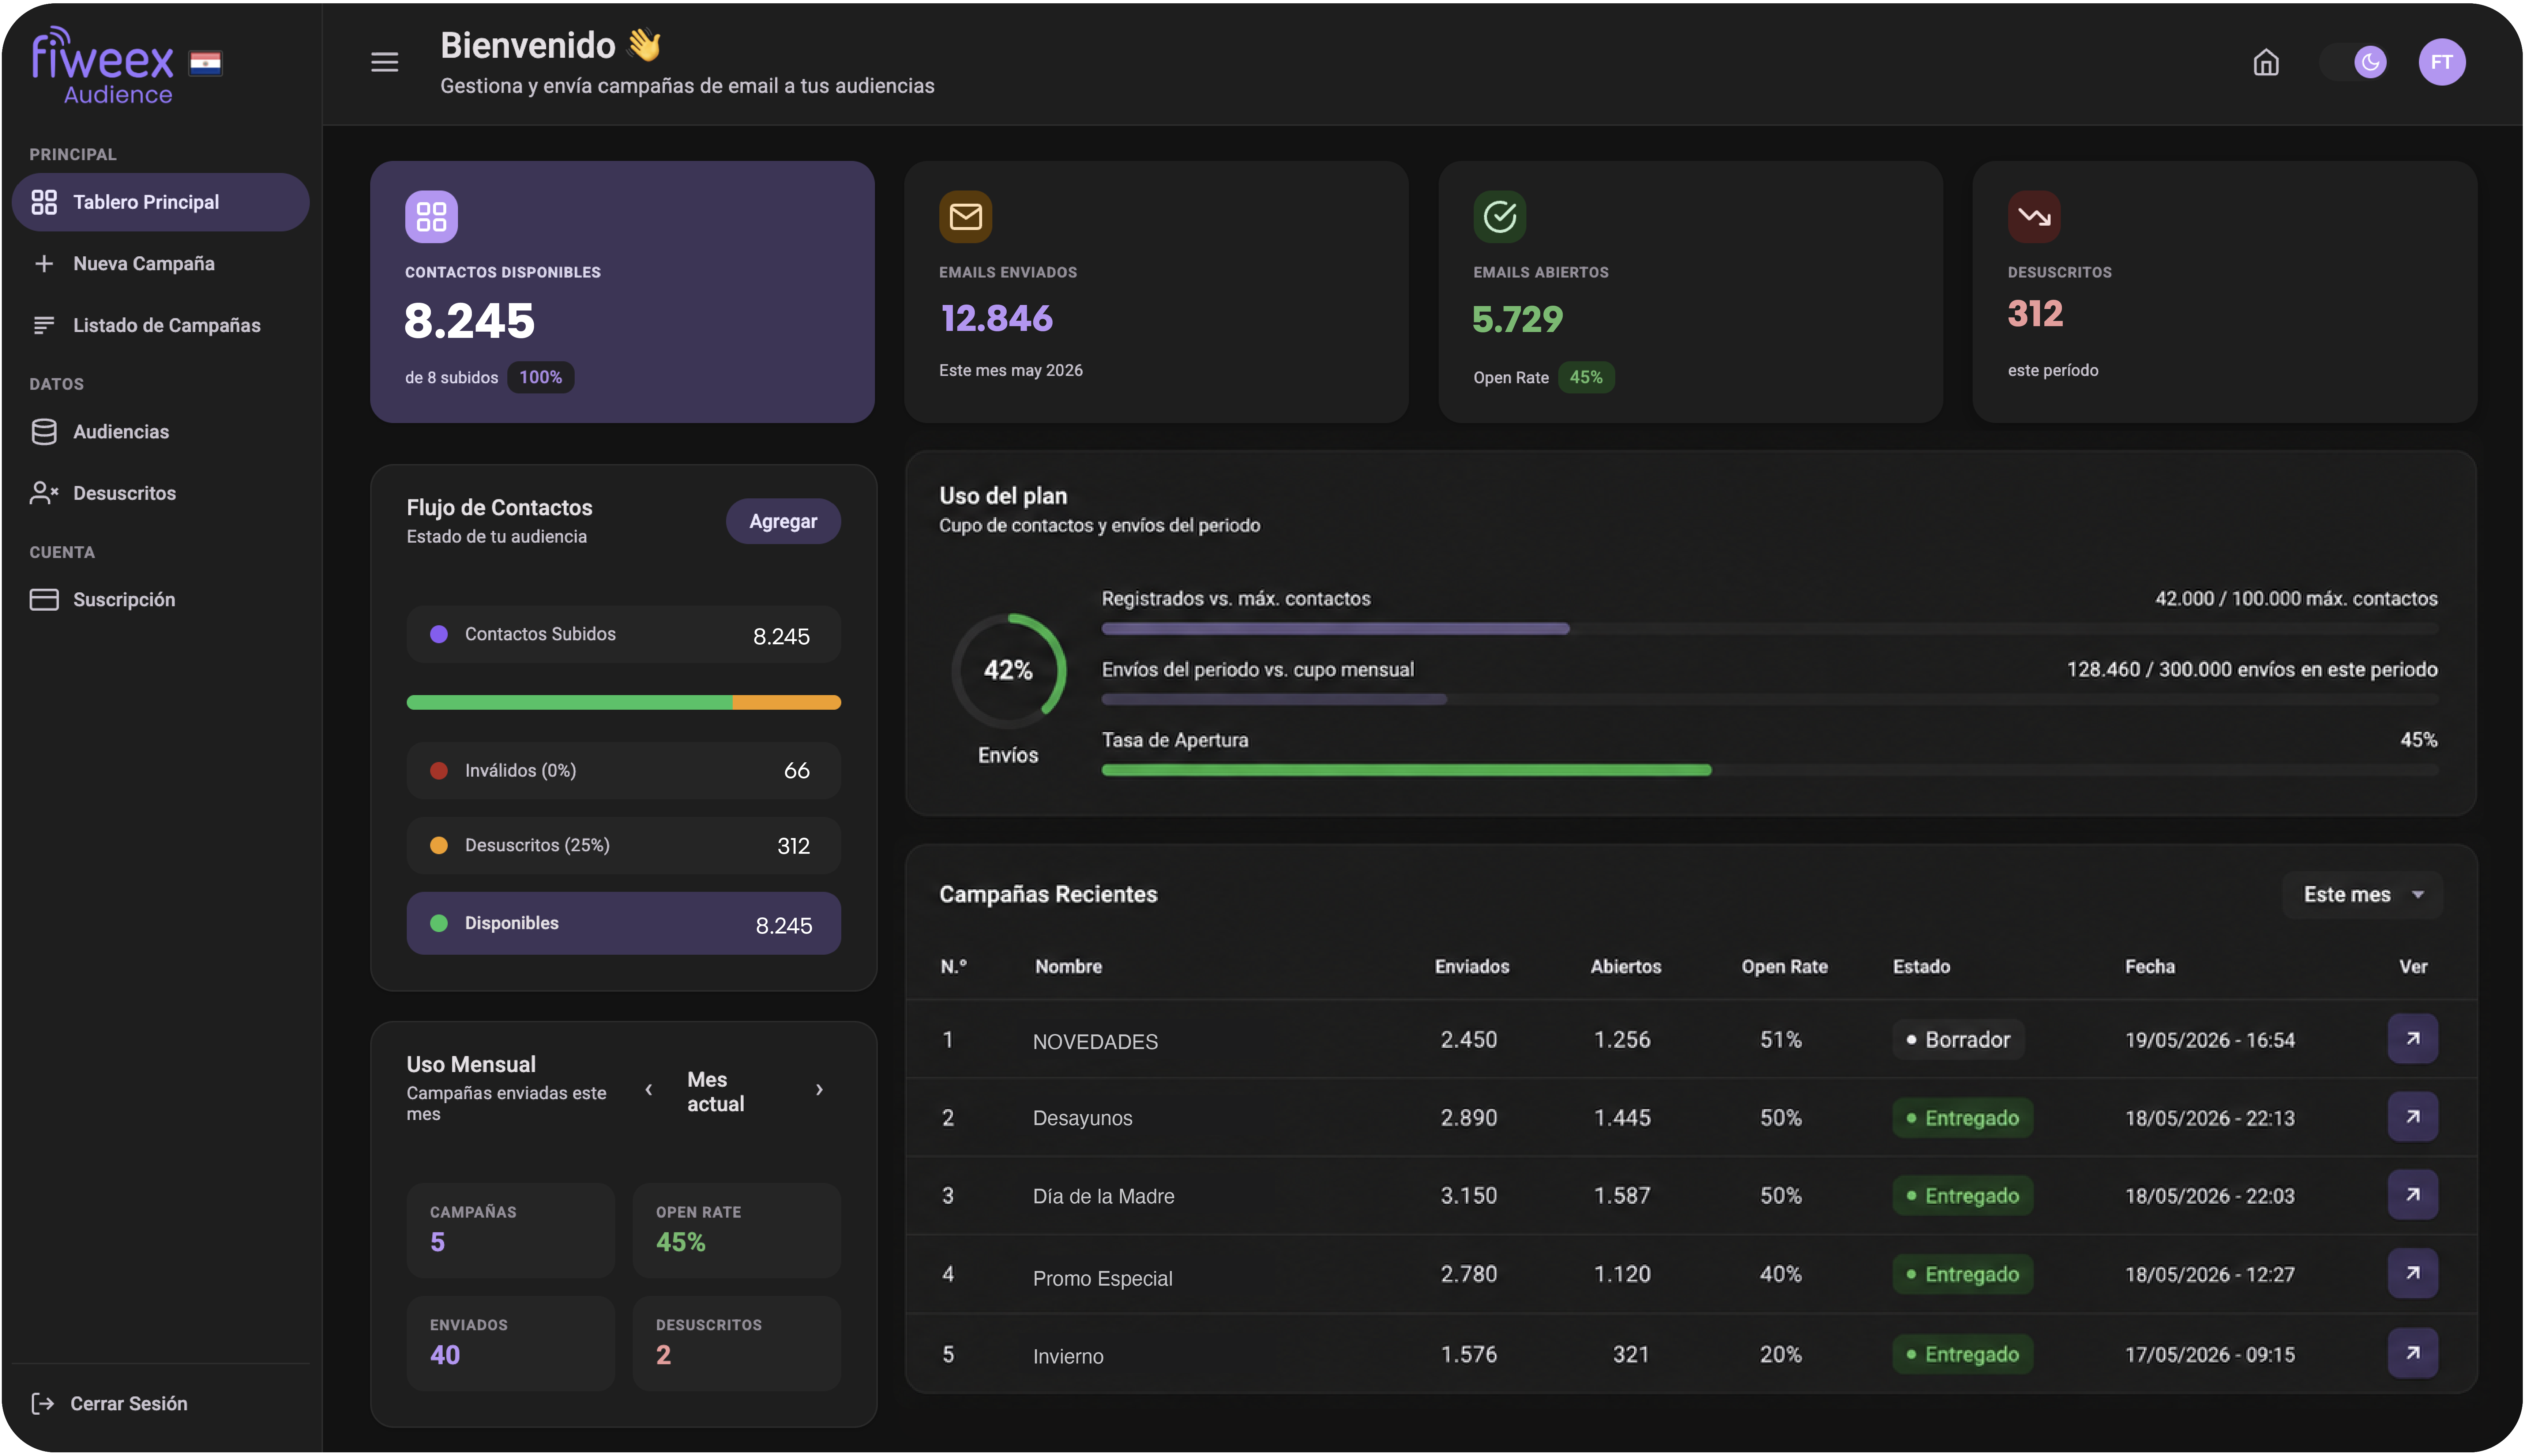Viewport: 2525px width, 1456px height.
Task: Click the Emails Abiertos checkmark icon
Action: (x=1500, y=216)
